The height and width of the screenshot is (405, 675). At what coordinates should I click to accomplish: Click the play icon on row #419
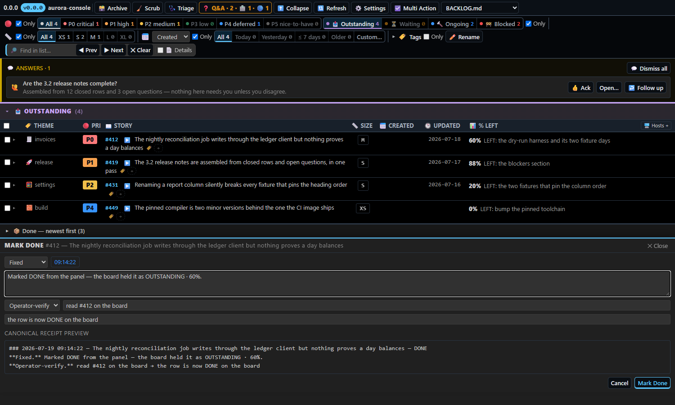[127, 163]
